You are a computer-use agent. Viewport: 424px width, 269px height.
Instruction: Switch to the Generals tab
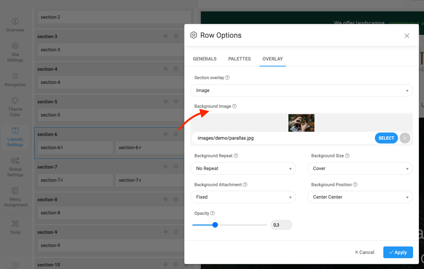[x=204, y=59]
